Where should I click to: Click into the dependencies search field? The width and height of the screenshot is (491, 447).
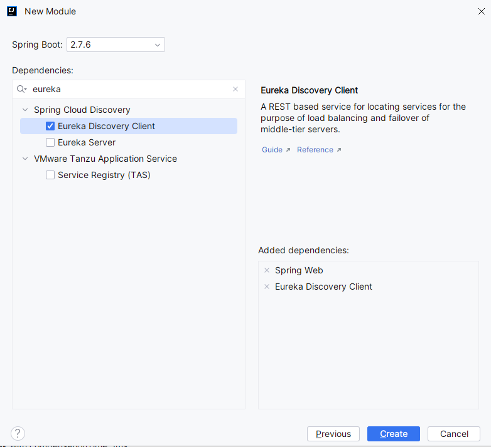tap(126, 89)
